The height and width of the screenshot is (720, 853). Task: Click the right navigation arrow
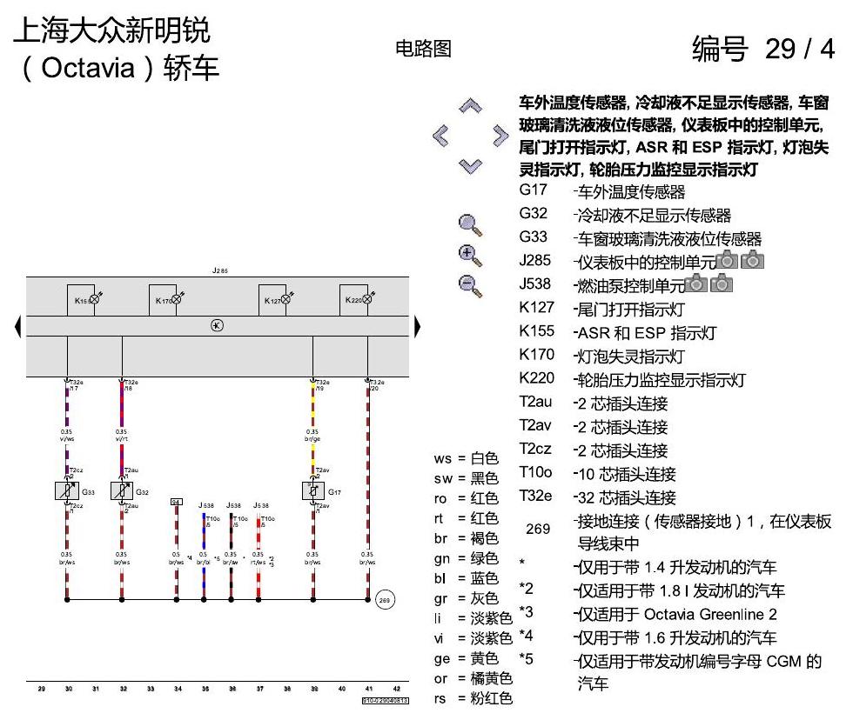click(x=500, y=136)
